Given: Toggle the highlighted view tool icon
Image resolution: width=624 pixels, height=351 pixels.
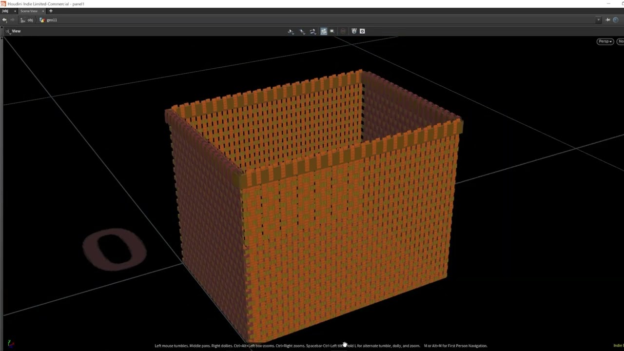Looking at the screenshot, I should pos(323,31).
